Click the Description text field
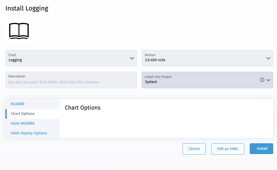Viewport: 277px width, 170px height. pyautogui.click(x=71, y=81)
